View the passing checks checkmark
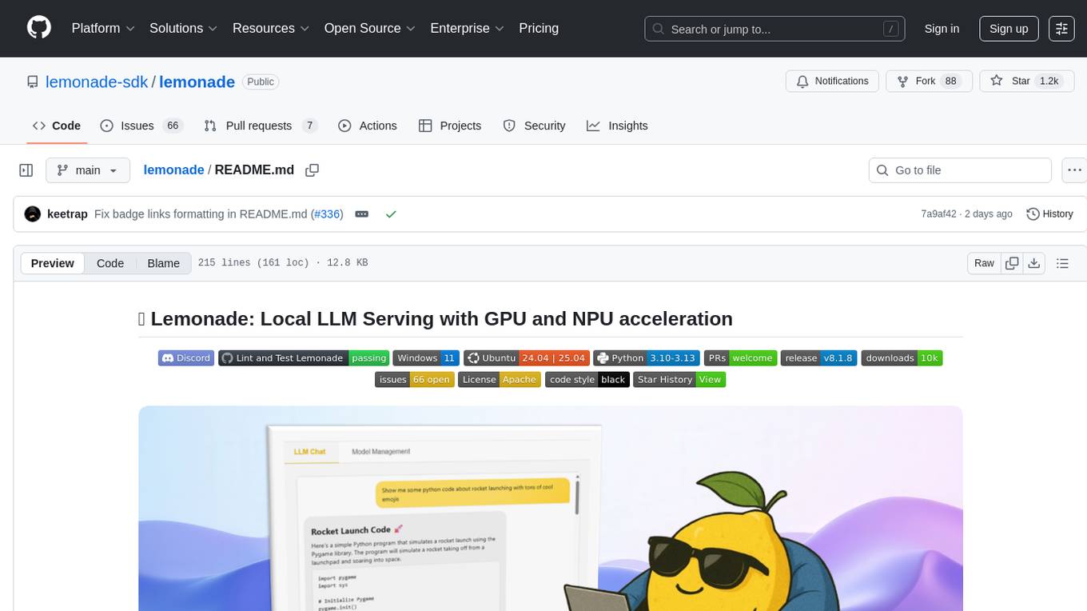Viewport: 1087px width, 611px height. 391,214
